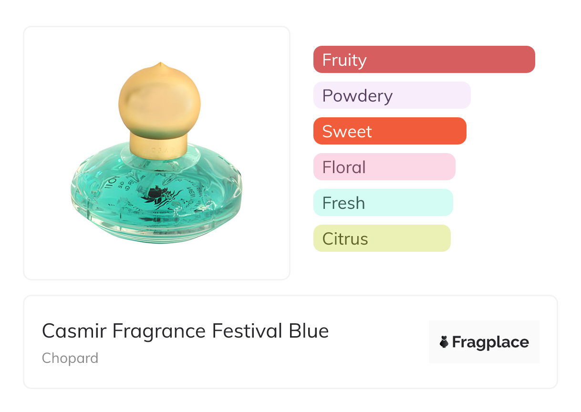Click the word "Casmir" in the title
Image resolution: width=581 pixels, height=412 pixels.
74,331
